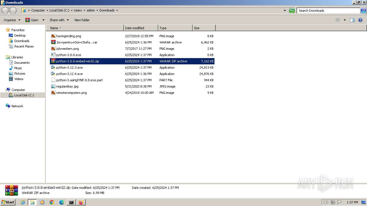Image resolution: width=367 pixels, height=206 pixels.
Task: Click the JPEG image type cell
Action: coord(167,86)
